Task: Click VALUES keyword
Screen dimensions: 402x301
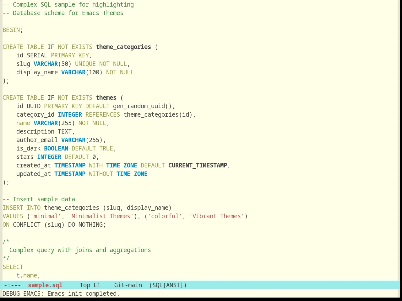Action: (13, 216)
